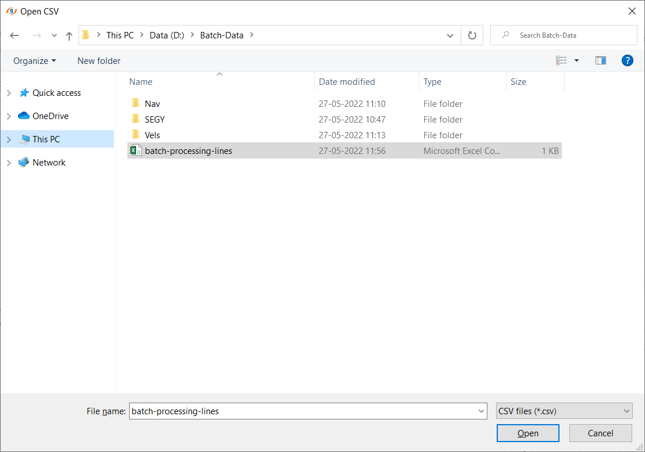Expand the Network tree node

click(9, 163)
